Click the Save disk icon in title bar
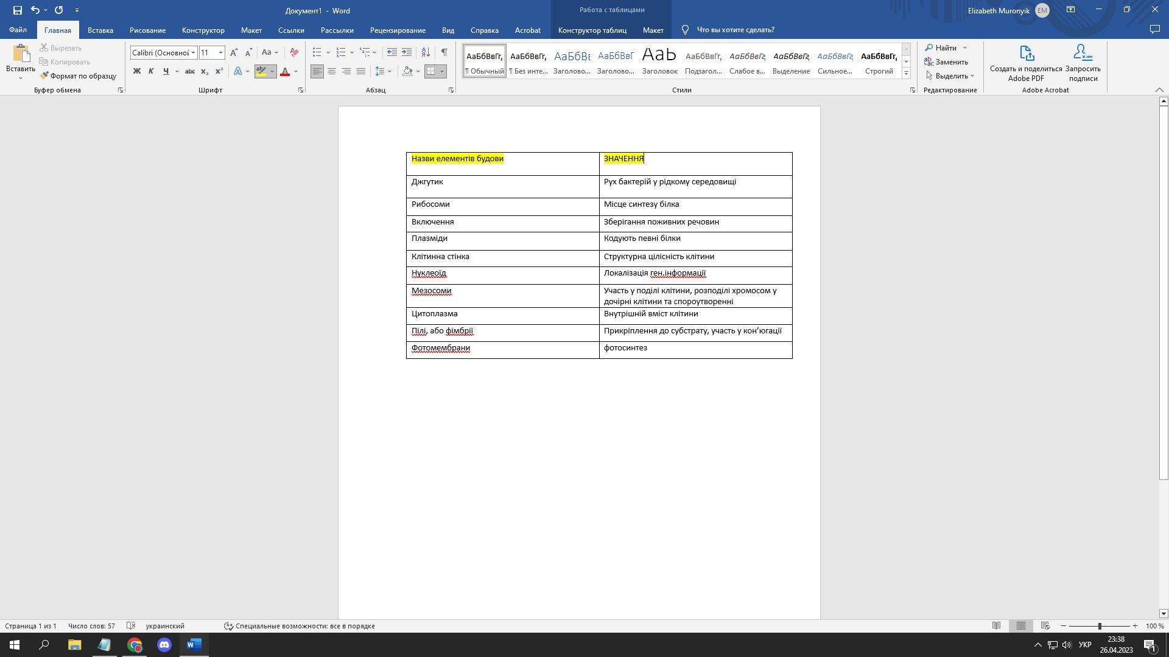This screenshot has height=657, width=1169. pos(17,10)
